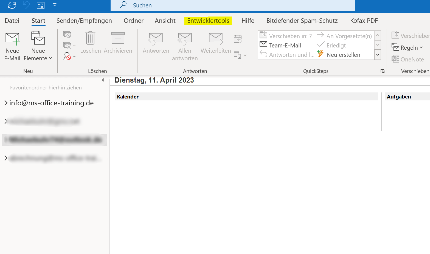This screenshot has width=430, height=254.
Task: Click 'Favoritenordner hierhin ziehen' text
Action: coord(46,88)
